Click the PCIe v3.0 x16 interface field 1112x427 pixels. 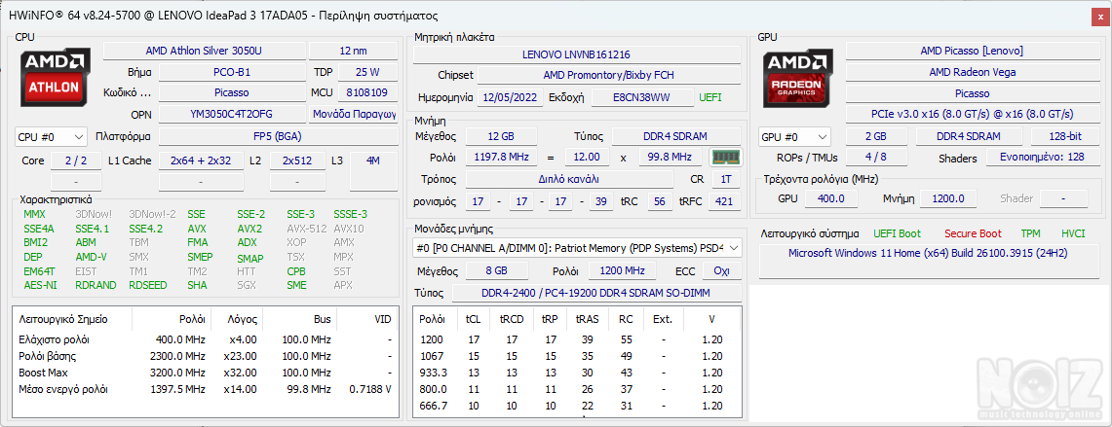pyautogui.click(x=971, y=115)
